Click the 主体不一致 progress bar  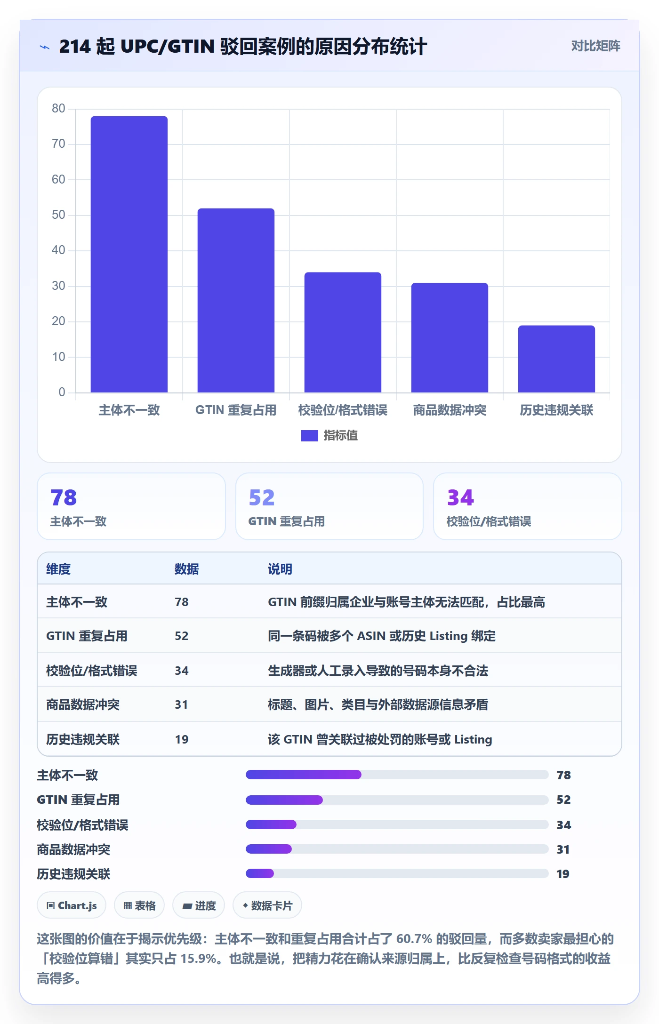coord(397,775)
